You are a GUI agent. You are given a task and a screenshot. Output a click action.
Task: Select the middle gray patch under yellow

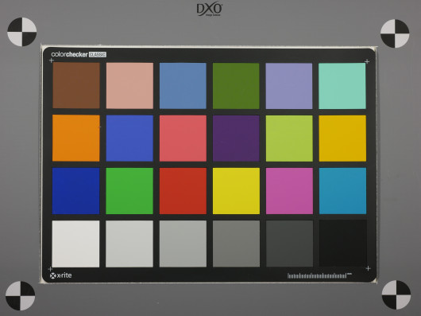click(236, 244)
